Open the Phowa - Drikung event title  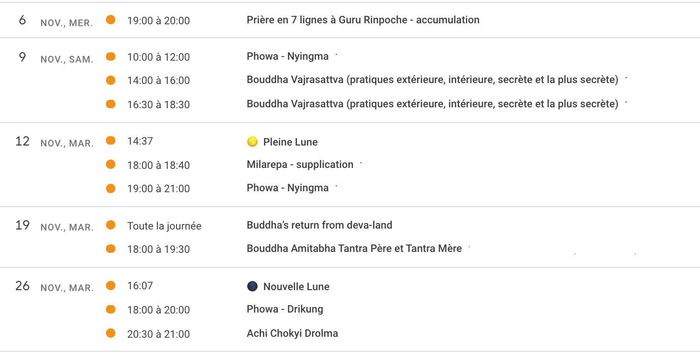tap(285, 309)
